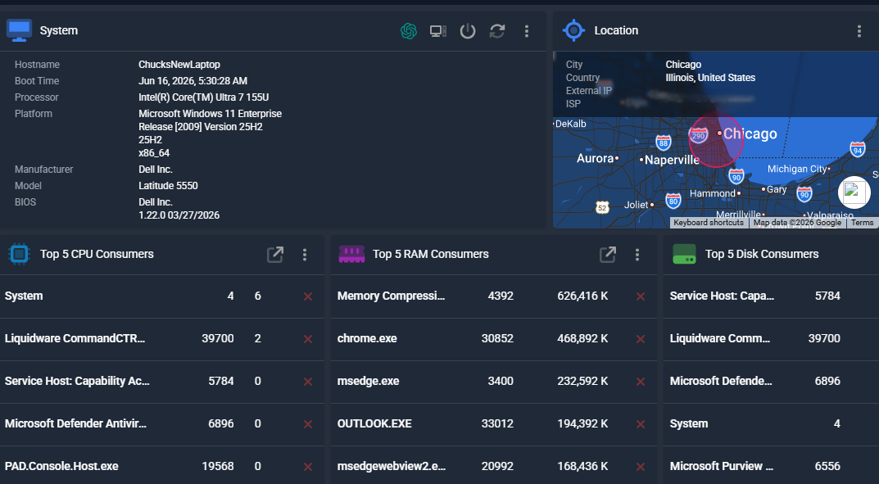Select chrome.exe row in RAM consumers

(x=493, y=339)
